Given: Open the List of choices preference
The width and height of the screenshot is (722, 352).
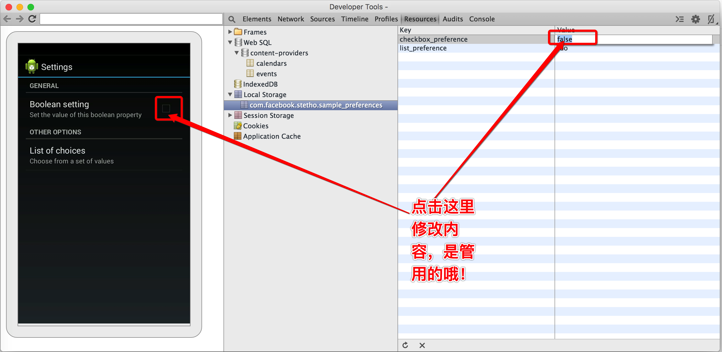Looking at the screenshot, I should 104,155.
